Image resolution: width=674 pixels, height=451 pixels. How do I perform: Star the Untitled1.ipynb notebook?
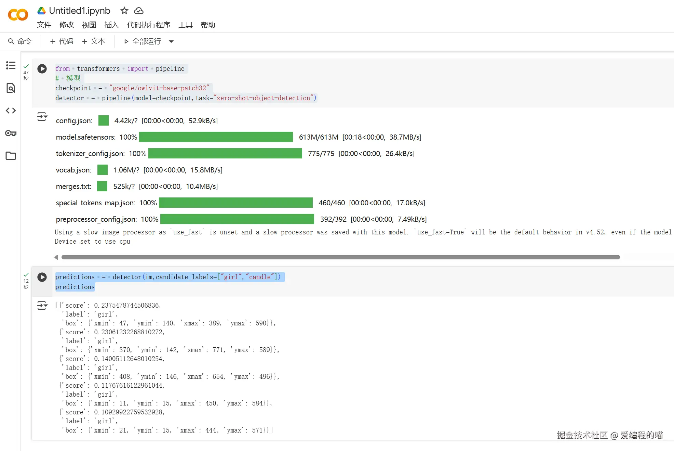tap(124, 11)
